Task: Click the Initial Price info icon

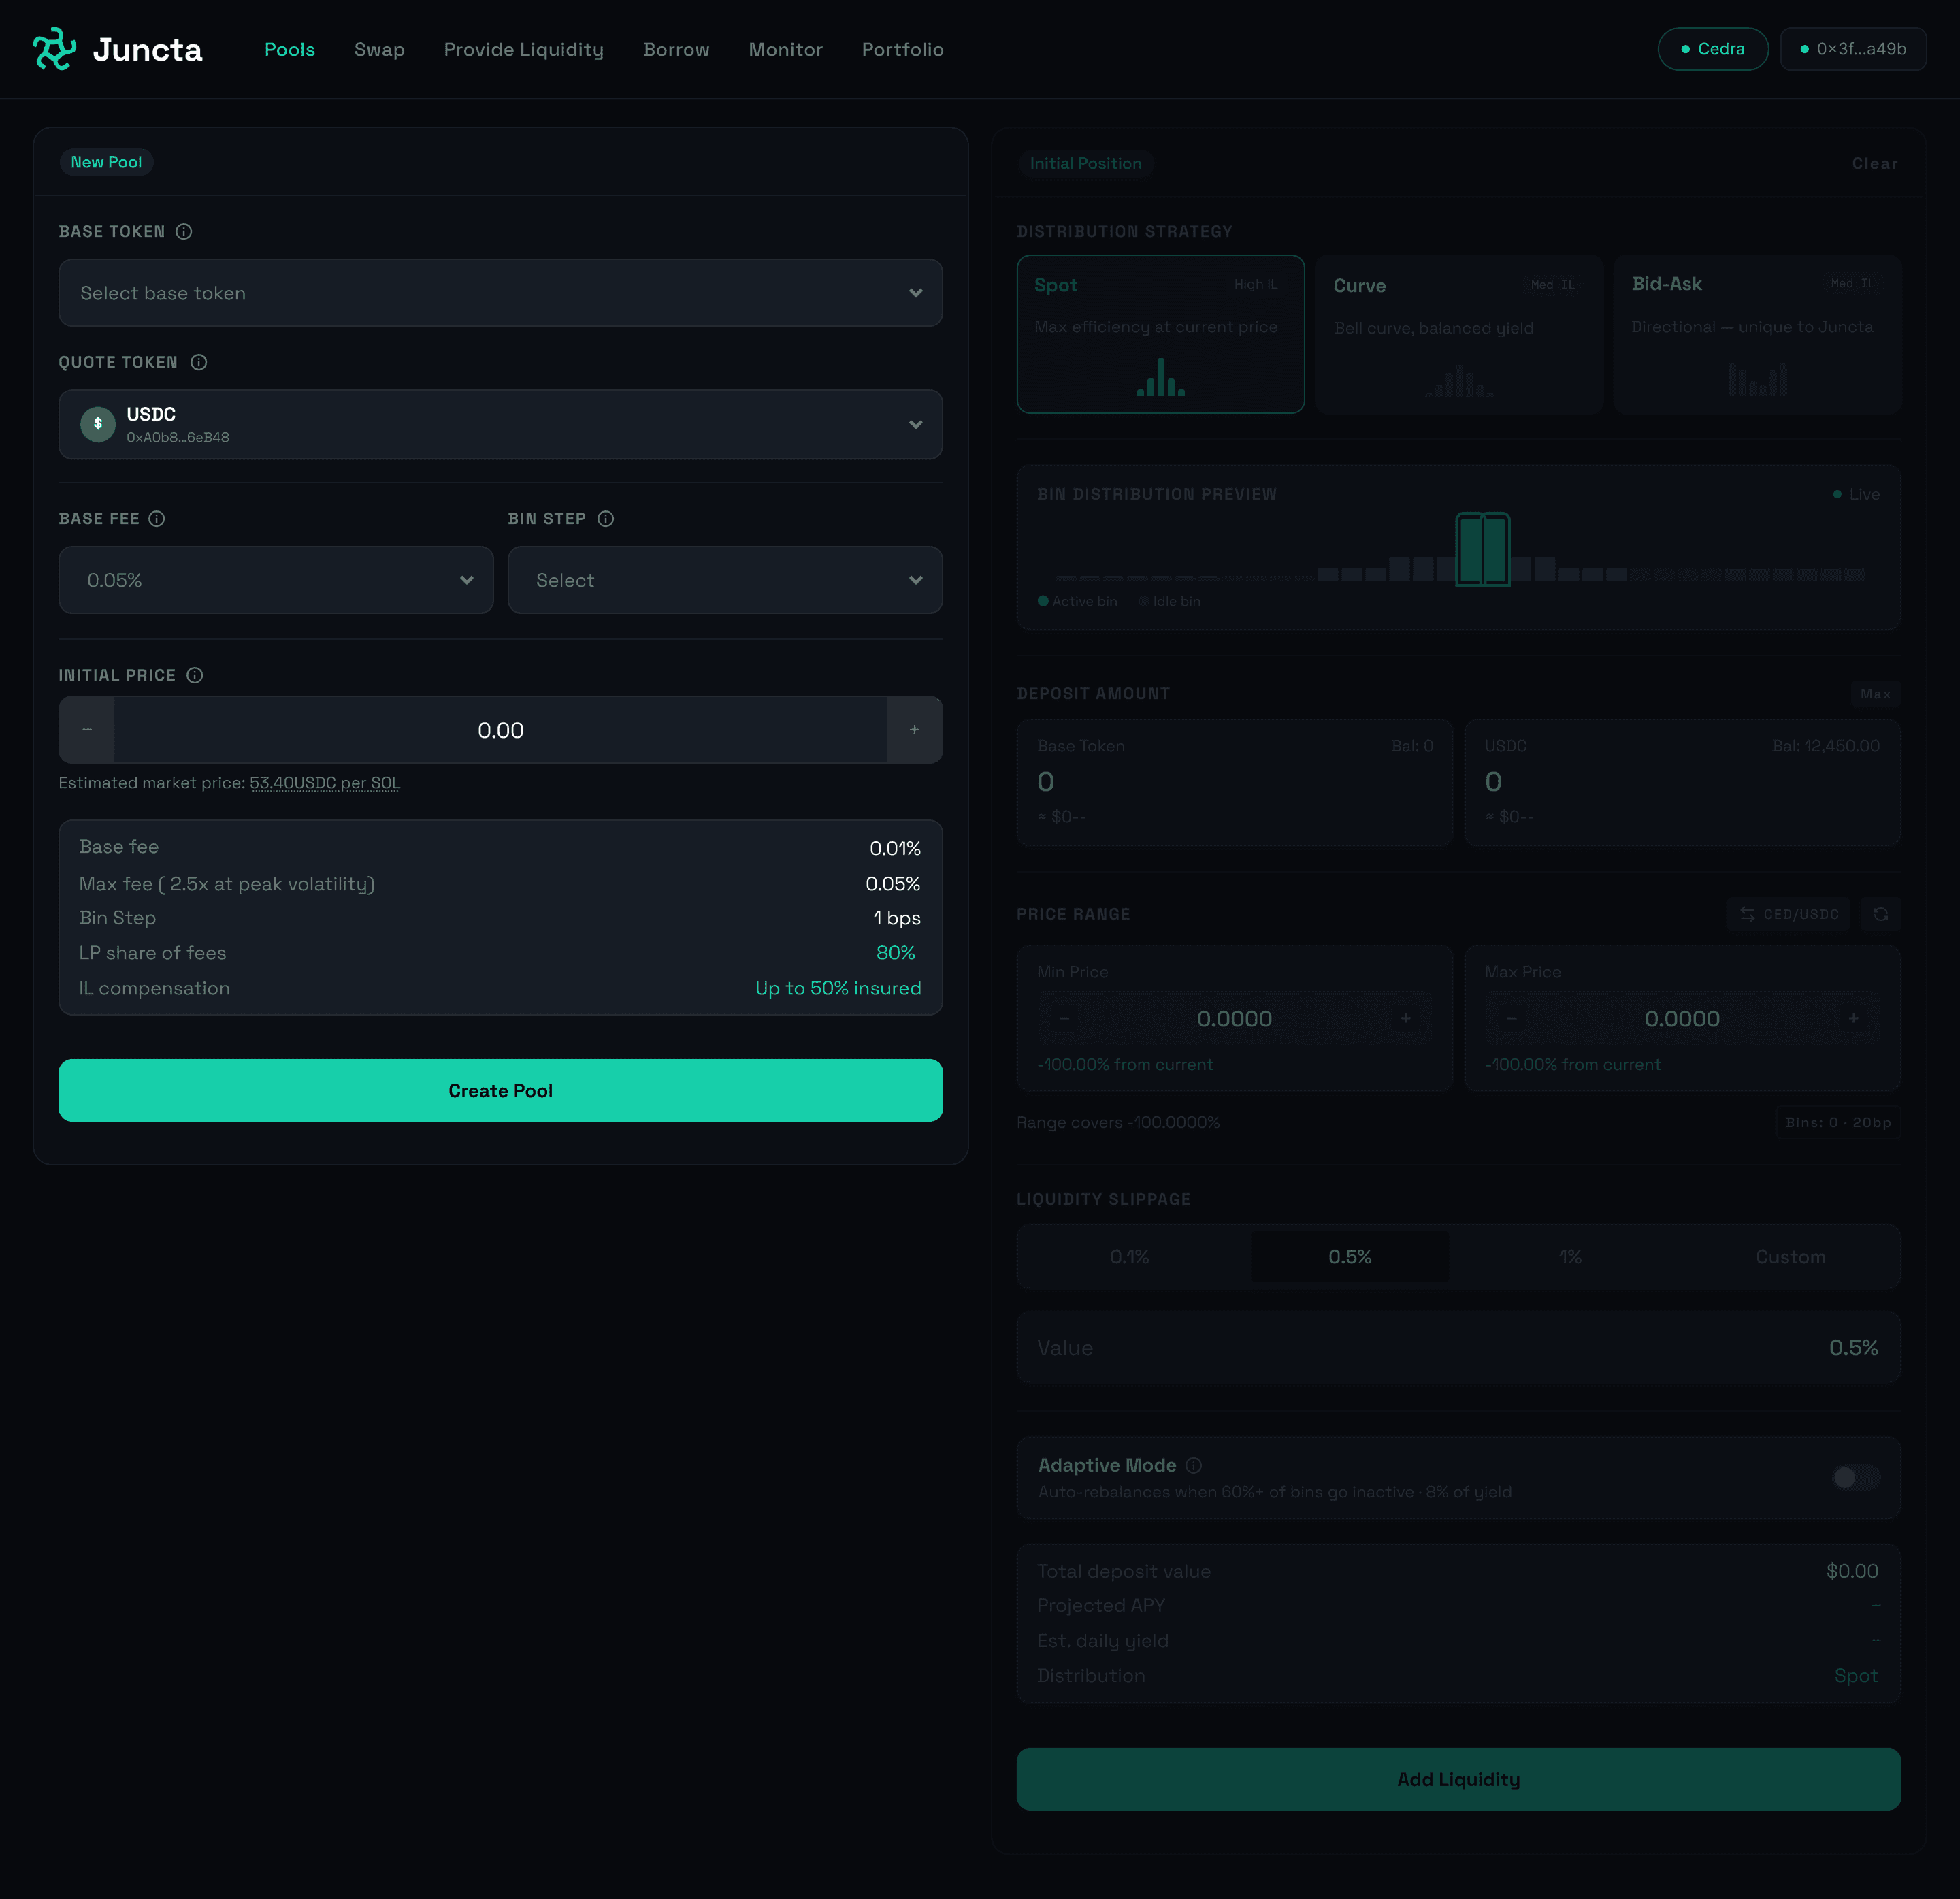Action: point(195,675)
